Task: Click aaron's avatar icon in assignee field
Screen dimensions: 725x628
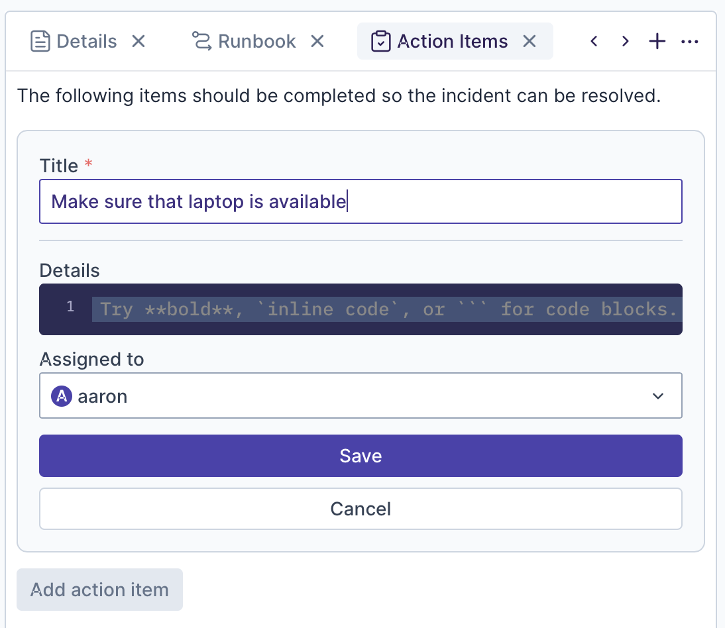Action: point(62,396)
